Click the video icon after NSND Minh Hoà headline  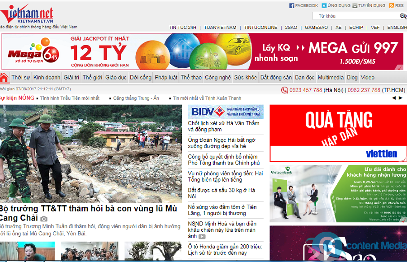click(x=202, y=236)
